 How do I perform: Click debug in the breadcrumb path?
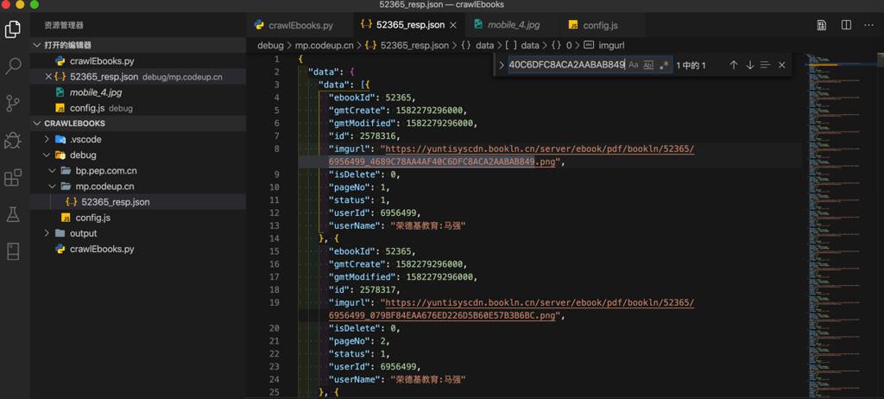(x=270, y=45)
